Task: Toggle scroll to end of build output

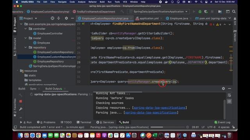Action: 229,101
